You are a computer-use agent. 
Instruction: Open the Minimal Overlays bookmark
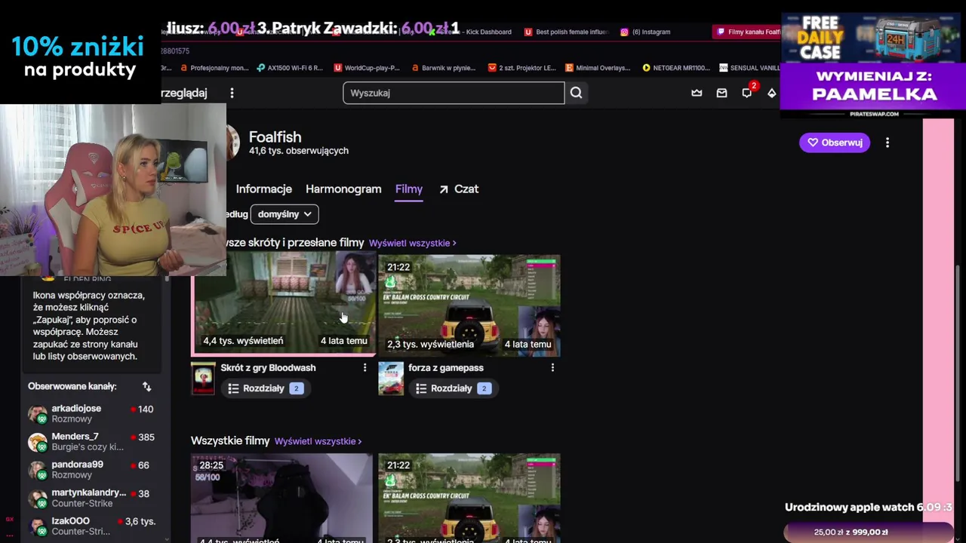click(x=597, y=68)
